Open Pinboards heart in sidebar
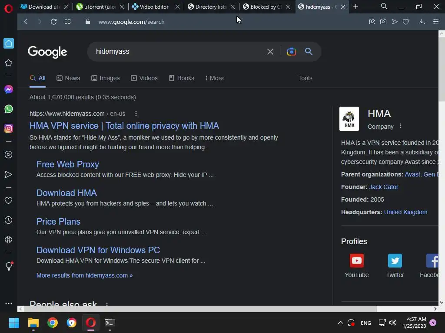 pyautogui.click(x=9, y=200)
